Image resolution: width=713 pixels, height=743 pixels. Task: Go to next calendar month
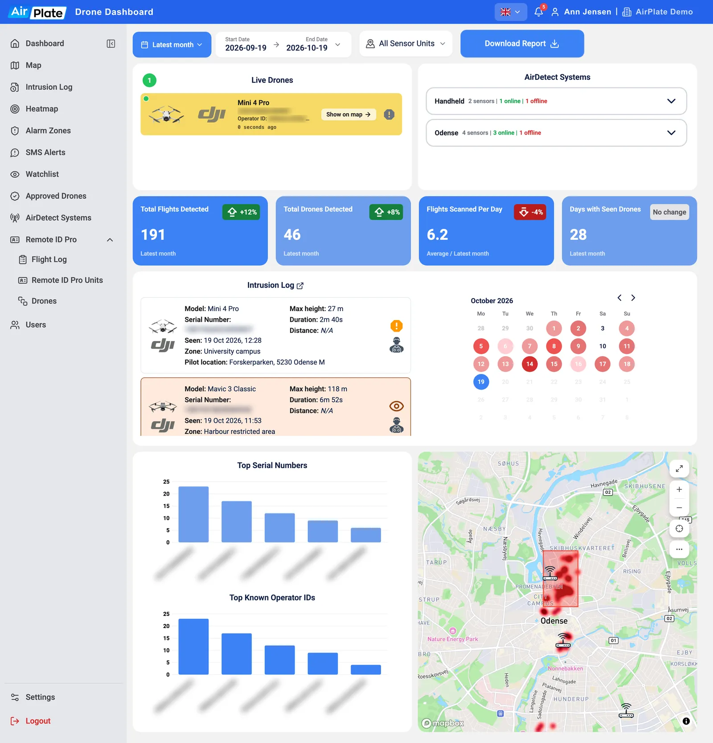tap(633, 298)
